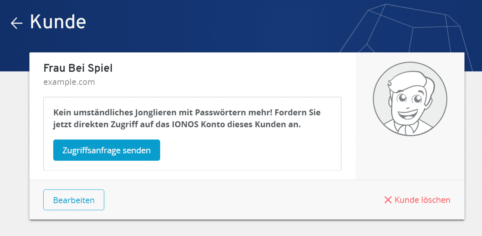Click the cartoon customer avatar picture
The width and height of the screenshot is (482, 236).
410,99
